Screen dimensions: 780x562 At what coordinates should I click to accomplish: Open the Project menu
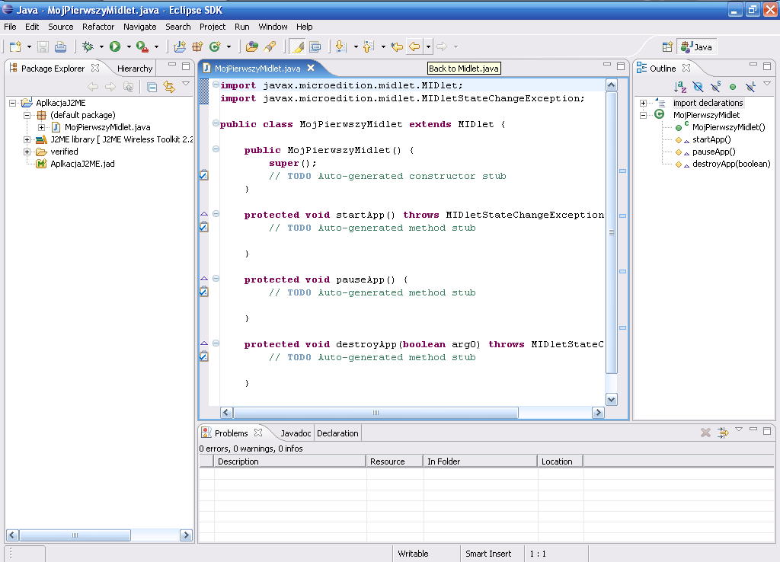point(213,27)
